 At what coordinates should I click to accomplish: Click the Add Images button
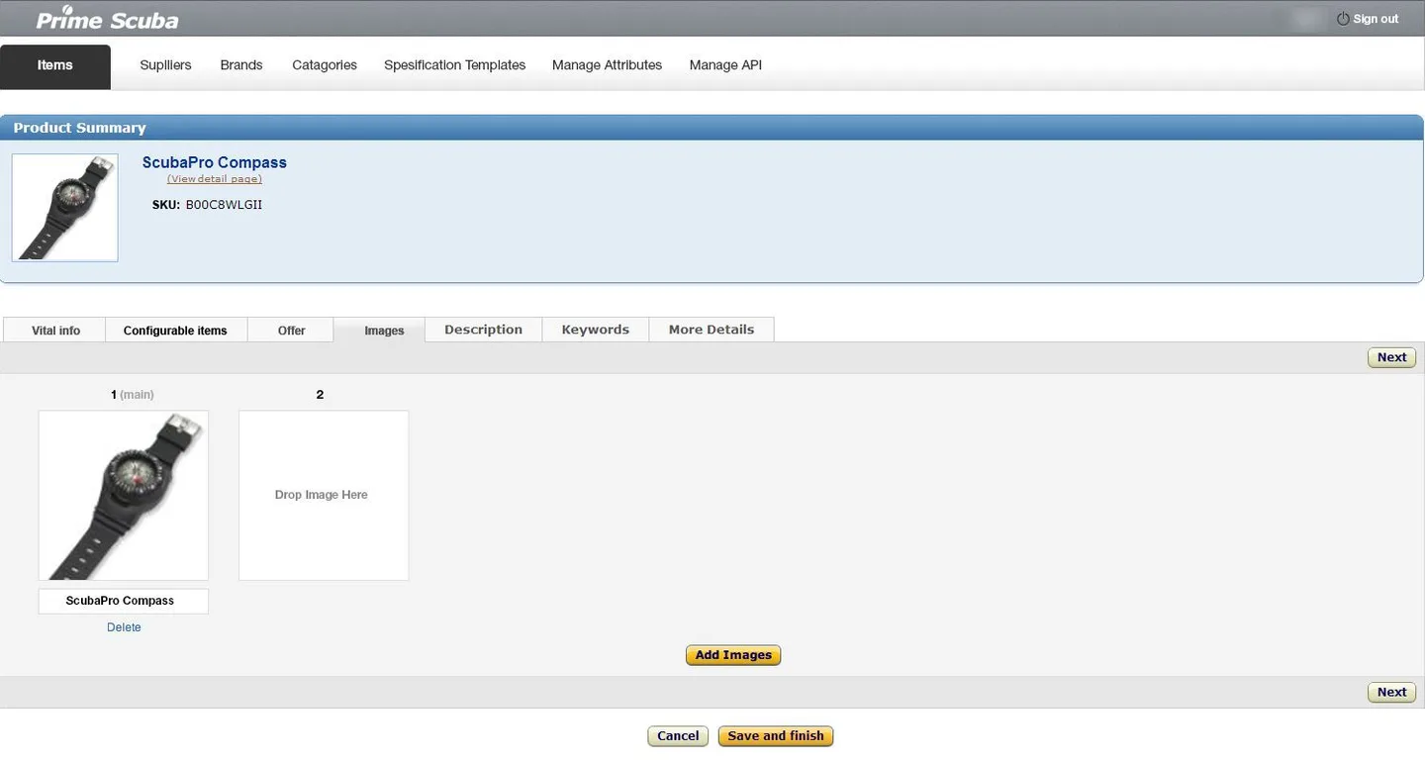(733, 655)
